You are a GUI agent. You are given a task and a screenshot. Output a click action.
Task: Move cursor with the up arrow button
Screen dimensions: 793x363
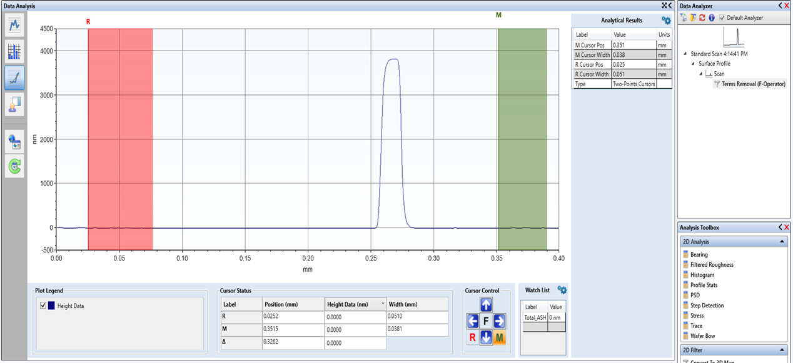point(486,304)
